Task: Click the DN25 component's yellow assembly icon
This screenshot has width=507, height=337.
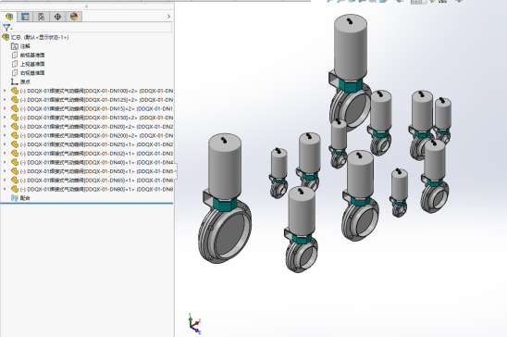Action: (15, 144)
